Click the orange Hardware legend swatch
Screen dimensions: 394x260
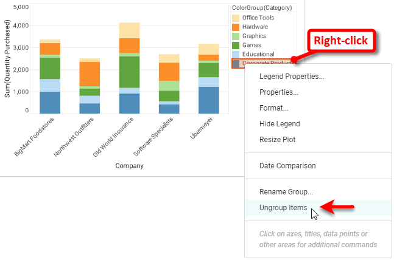[236, 27]
